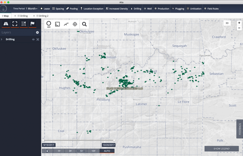Open the Location Exception menu item
Image resolution: width=243 pixels, height=156 pixels.
(x=92, y=9)
